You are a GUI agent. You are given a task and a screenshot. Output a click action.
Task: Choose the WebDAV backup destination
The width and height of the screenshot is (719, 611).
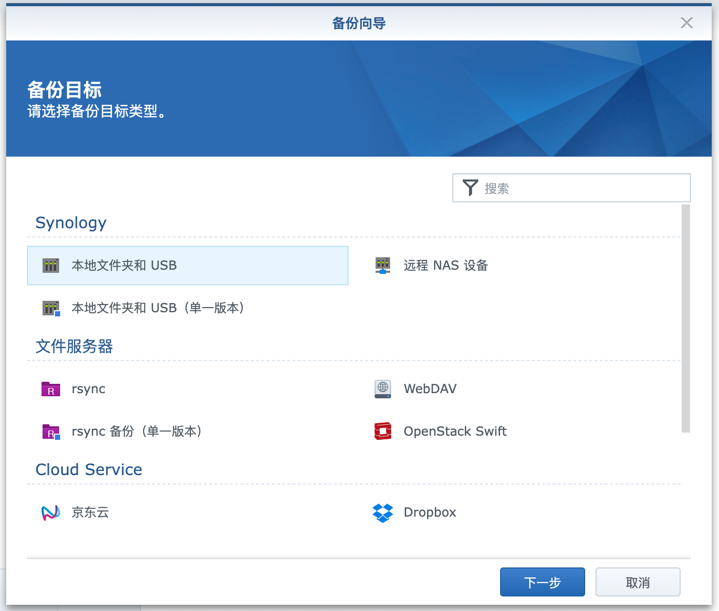coord(430,389)
